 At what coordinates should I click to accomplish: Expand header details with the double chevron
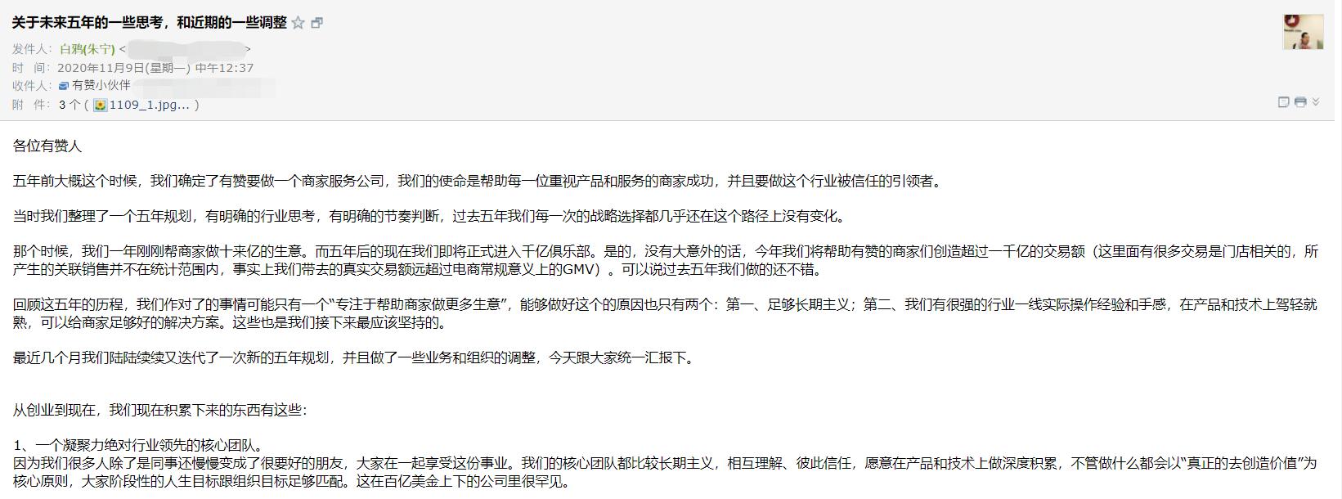pos(1316,102)
